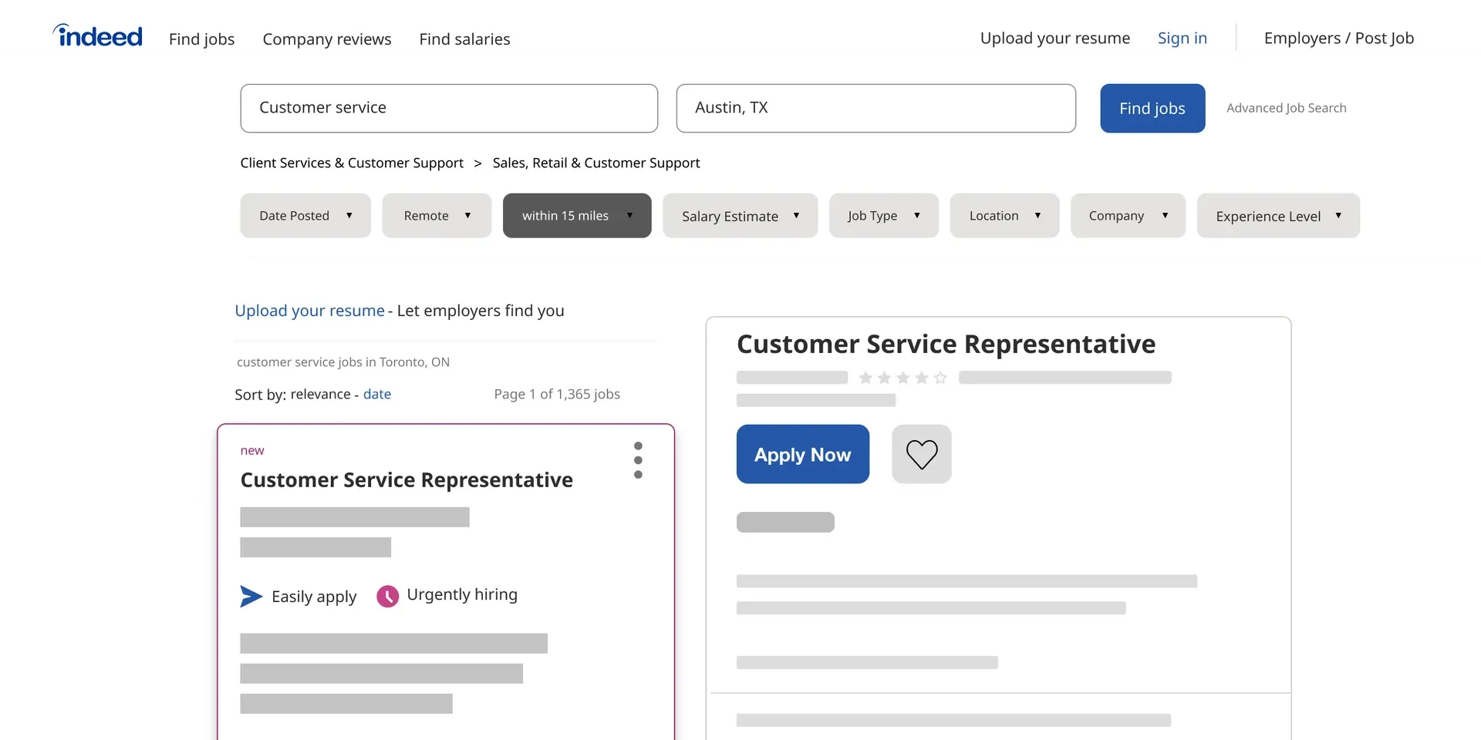Expand the Date Posted filter

click(x=305, y=216)
